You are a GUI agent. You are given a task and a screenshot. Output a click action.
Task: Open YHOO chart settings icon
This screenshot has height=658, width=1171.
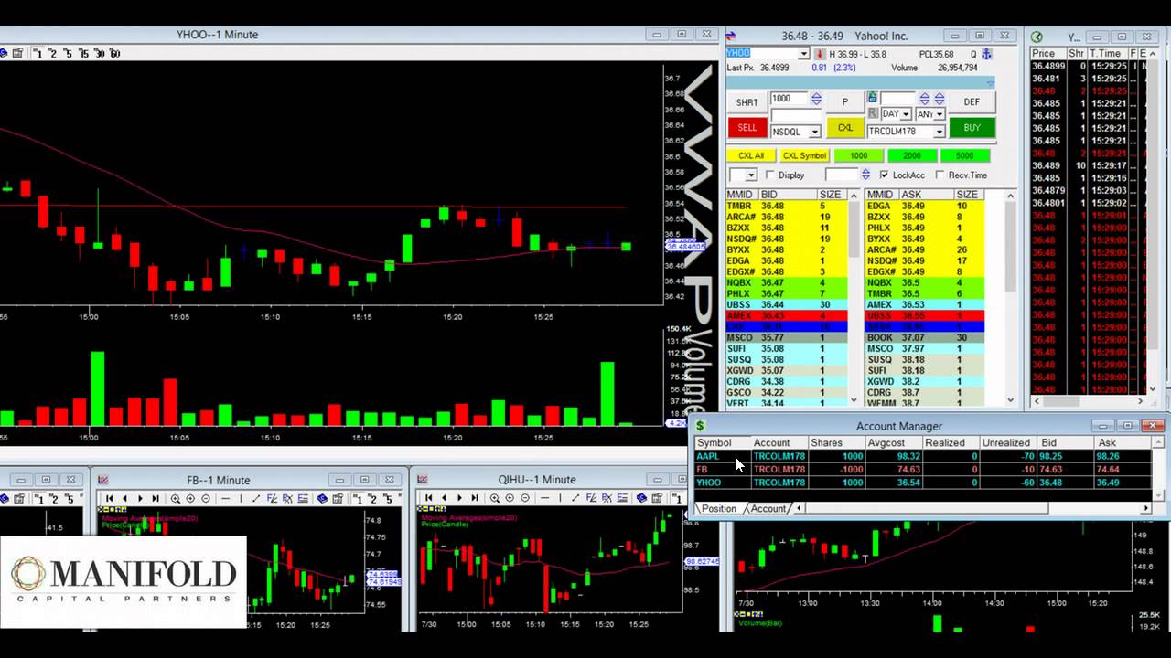(17, 53)
